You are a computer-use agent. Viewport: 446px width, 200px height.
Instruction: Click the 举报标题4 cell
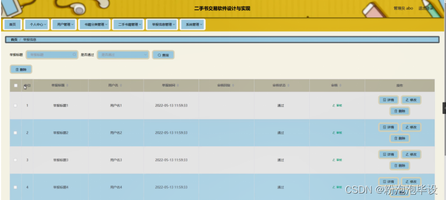(61, 187)
